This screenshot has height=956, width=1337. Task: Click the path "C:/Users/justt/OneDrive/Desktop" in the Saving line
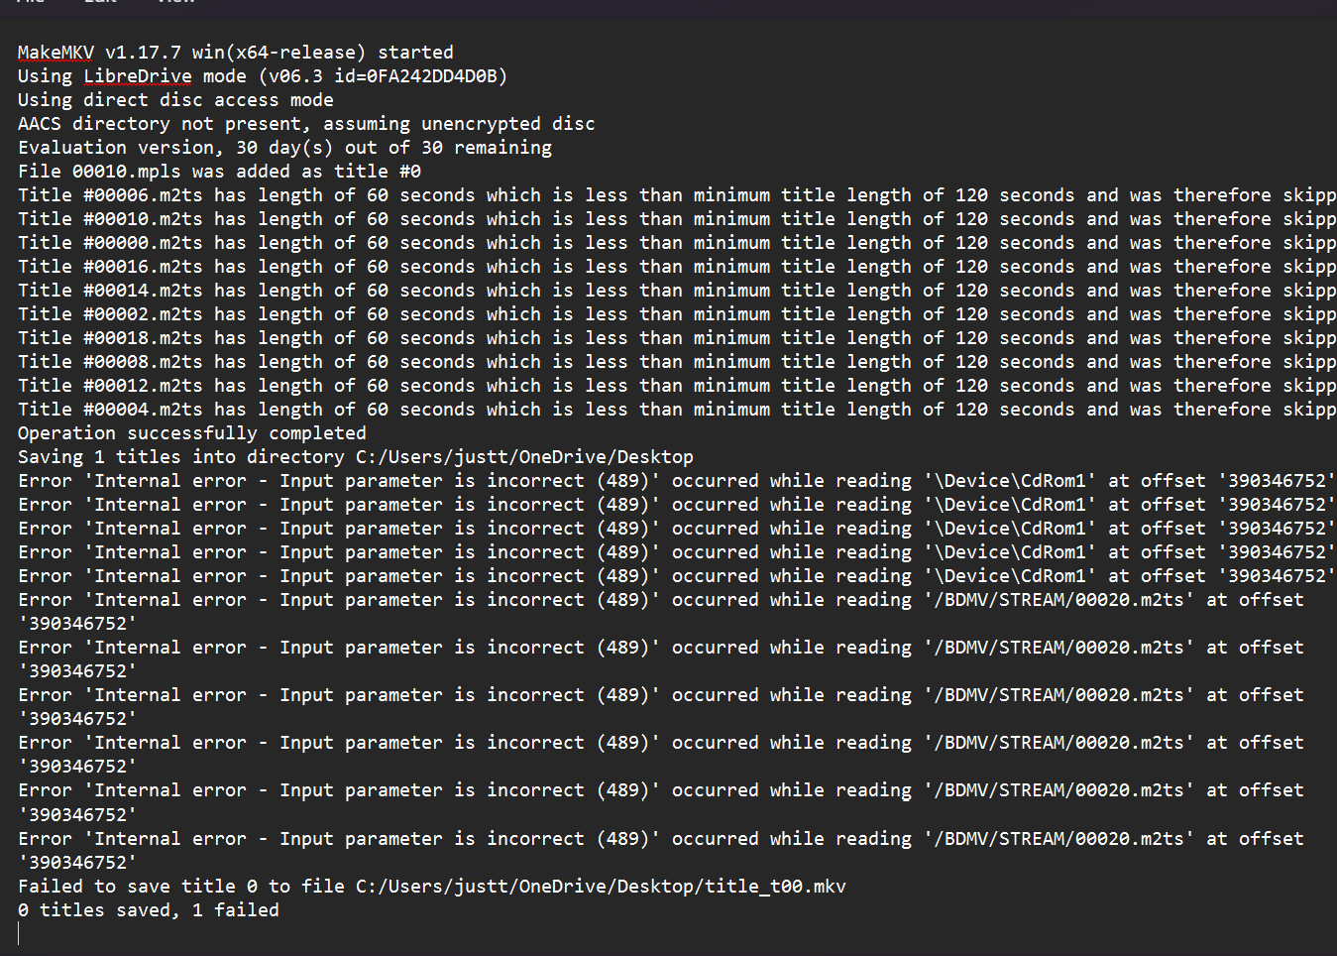tap(524, 457)
